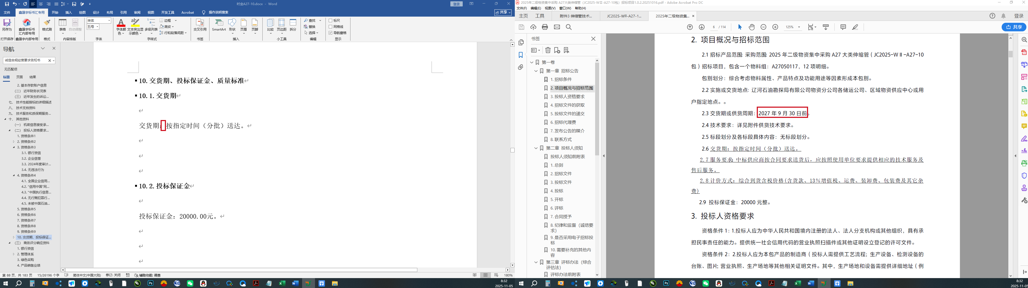The height and width of the screenshot is (288, 1028).
Task: Select the highlighter pen tool in Acrobat
Action: click(x=855, y=27)
